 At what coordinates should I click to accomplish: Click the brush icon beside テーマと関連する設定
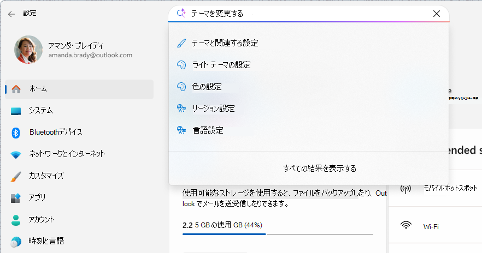[x=181, y=43]
